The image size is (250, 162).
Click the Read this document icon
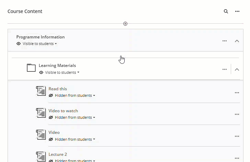[41, 91]
